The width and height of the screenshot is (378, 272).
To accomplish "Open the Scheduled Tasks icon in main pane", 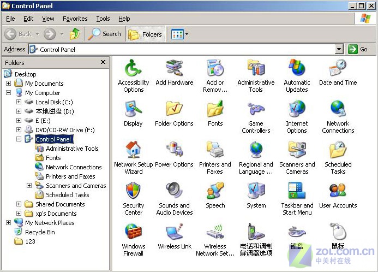I will point(338,150).
